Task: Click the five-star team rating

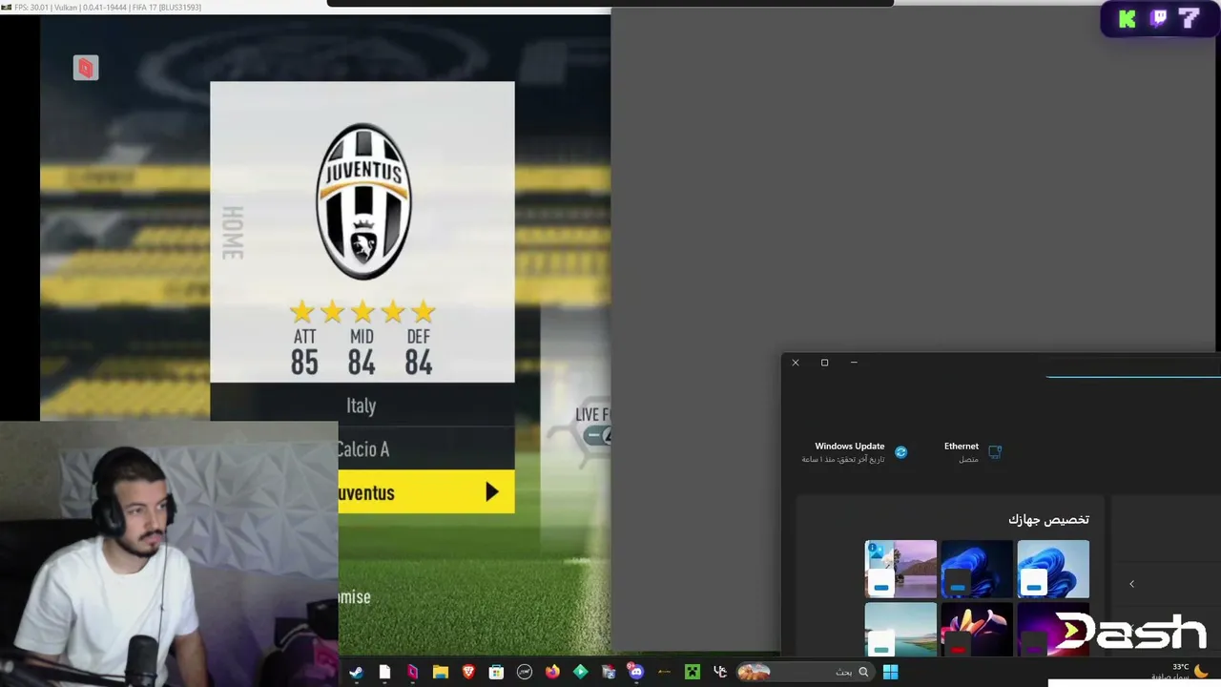Action: click(x=362, y=311)
